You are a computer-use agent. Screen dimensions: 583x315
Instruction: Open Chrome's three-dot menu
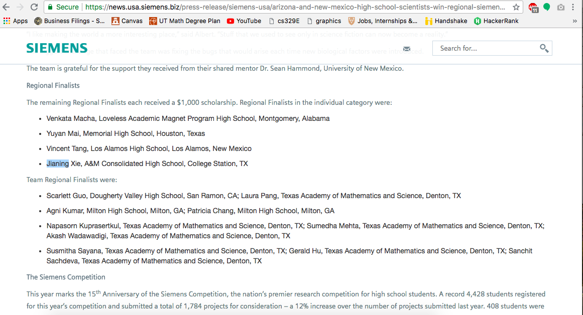click(573, 7)
